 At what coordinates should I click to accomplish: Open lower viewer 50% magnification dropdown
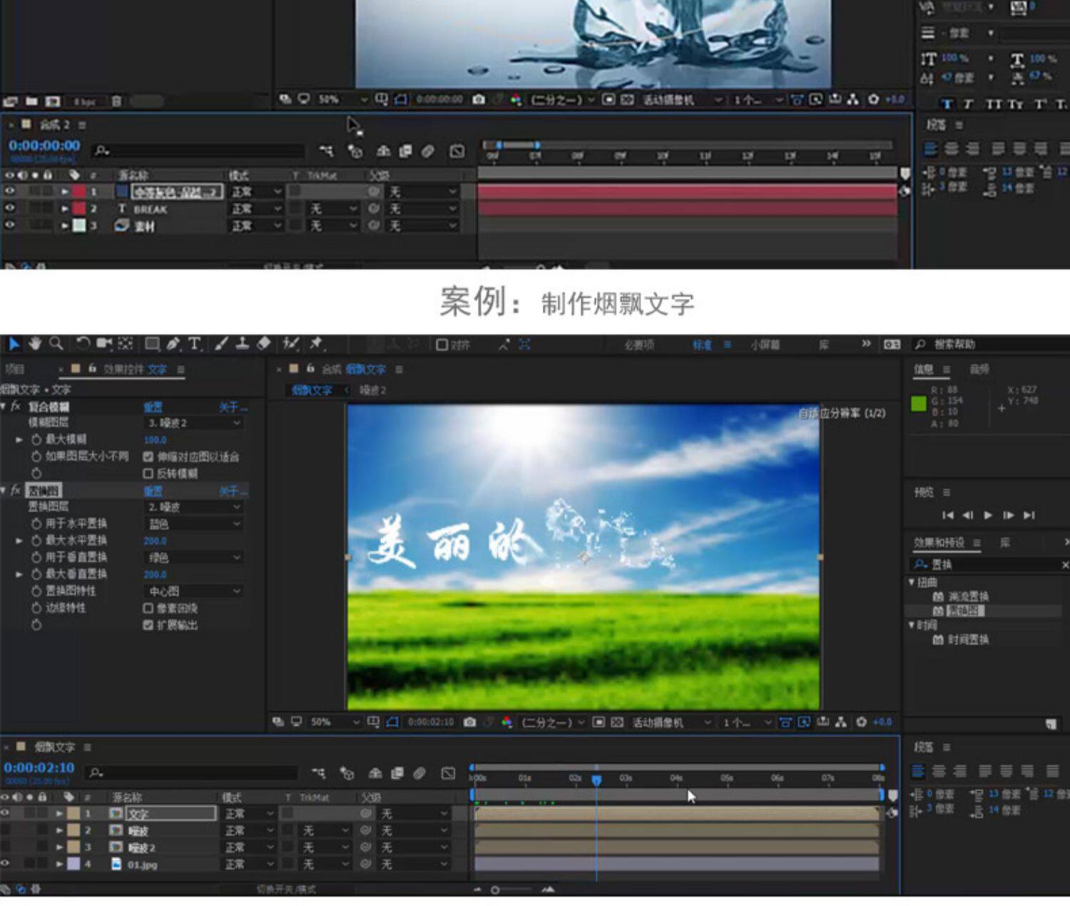point(335,723)
